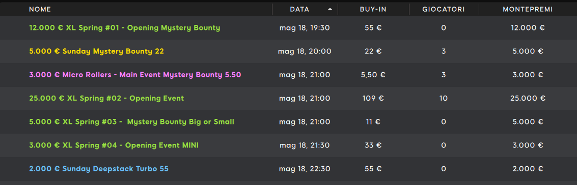577x185 pixels.
Task: Toggle sort arrow in the DATA column header
Action: pyautogui.click(x=330, y=9)
